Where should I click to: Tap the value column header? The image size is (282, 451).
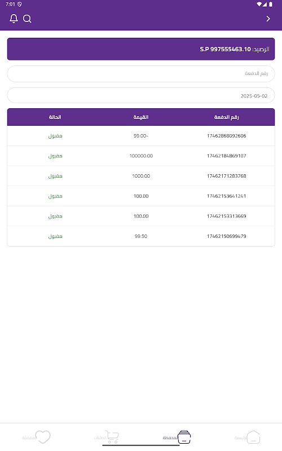(x=140, y=117)
